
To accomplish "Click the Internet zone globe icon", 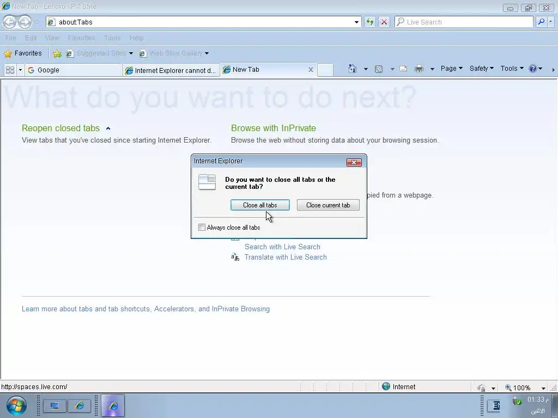I will coord(386,386).
